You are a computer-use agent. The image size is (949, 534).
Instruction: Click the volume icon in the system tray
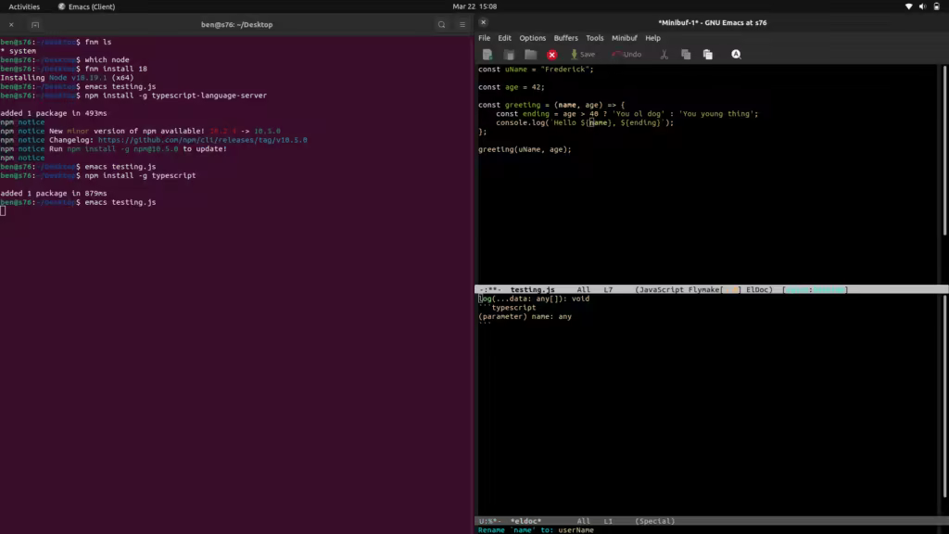click(x=922, y=6)
